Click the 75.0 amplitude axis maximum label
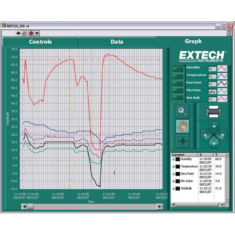This screenshot has height=235, width=235. 14,49
